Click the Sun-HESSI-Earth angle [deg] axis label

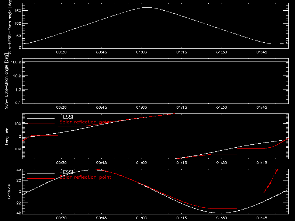[x=10, y=27]
